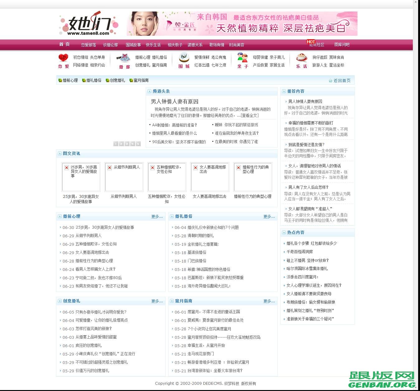Open the 首页 navigation item
This screenshot has height=391, width=420.
(64, 44)
